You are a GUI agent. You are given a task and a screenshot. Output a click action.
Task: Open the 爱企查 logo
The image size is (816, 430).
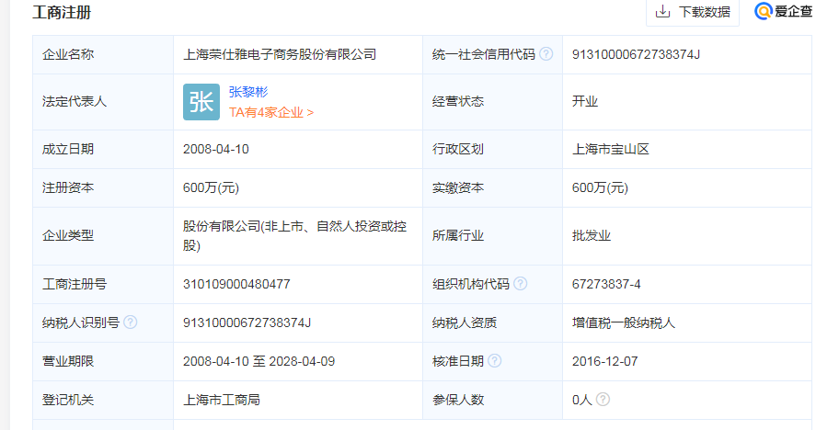click(x=783, y=11)
